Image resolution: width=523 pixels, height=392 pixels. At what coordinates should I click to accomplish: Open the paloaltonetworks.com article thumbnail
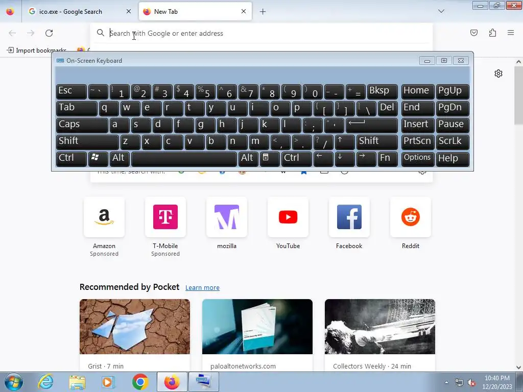pyautogui.click(x=257, y=326)
